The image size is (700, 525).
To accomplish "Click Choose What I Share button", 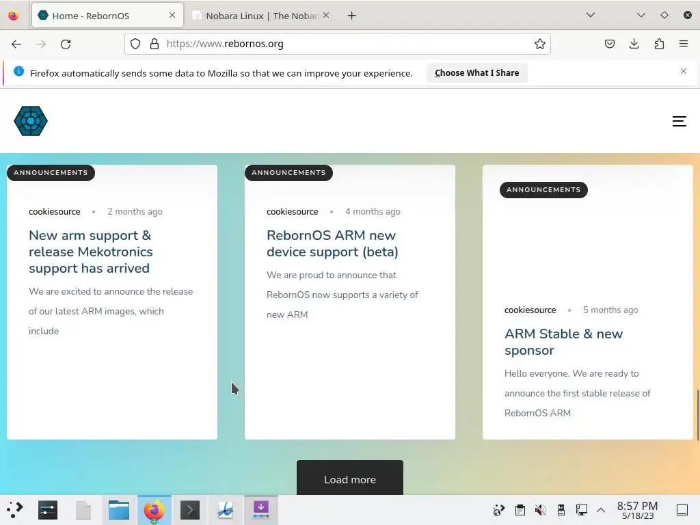I will [476, 72].
